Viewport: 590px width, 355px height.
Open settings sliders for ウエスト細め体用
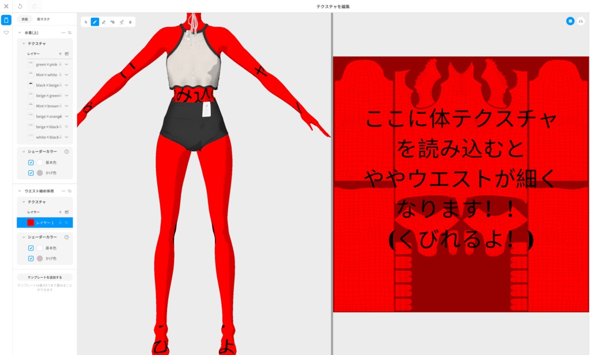70,191
